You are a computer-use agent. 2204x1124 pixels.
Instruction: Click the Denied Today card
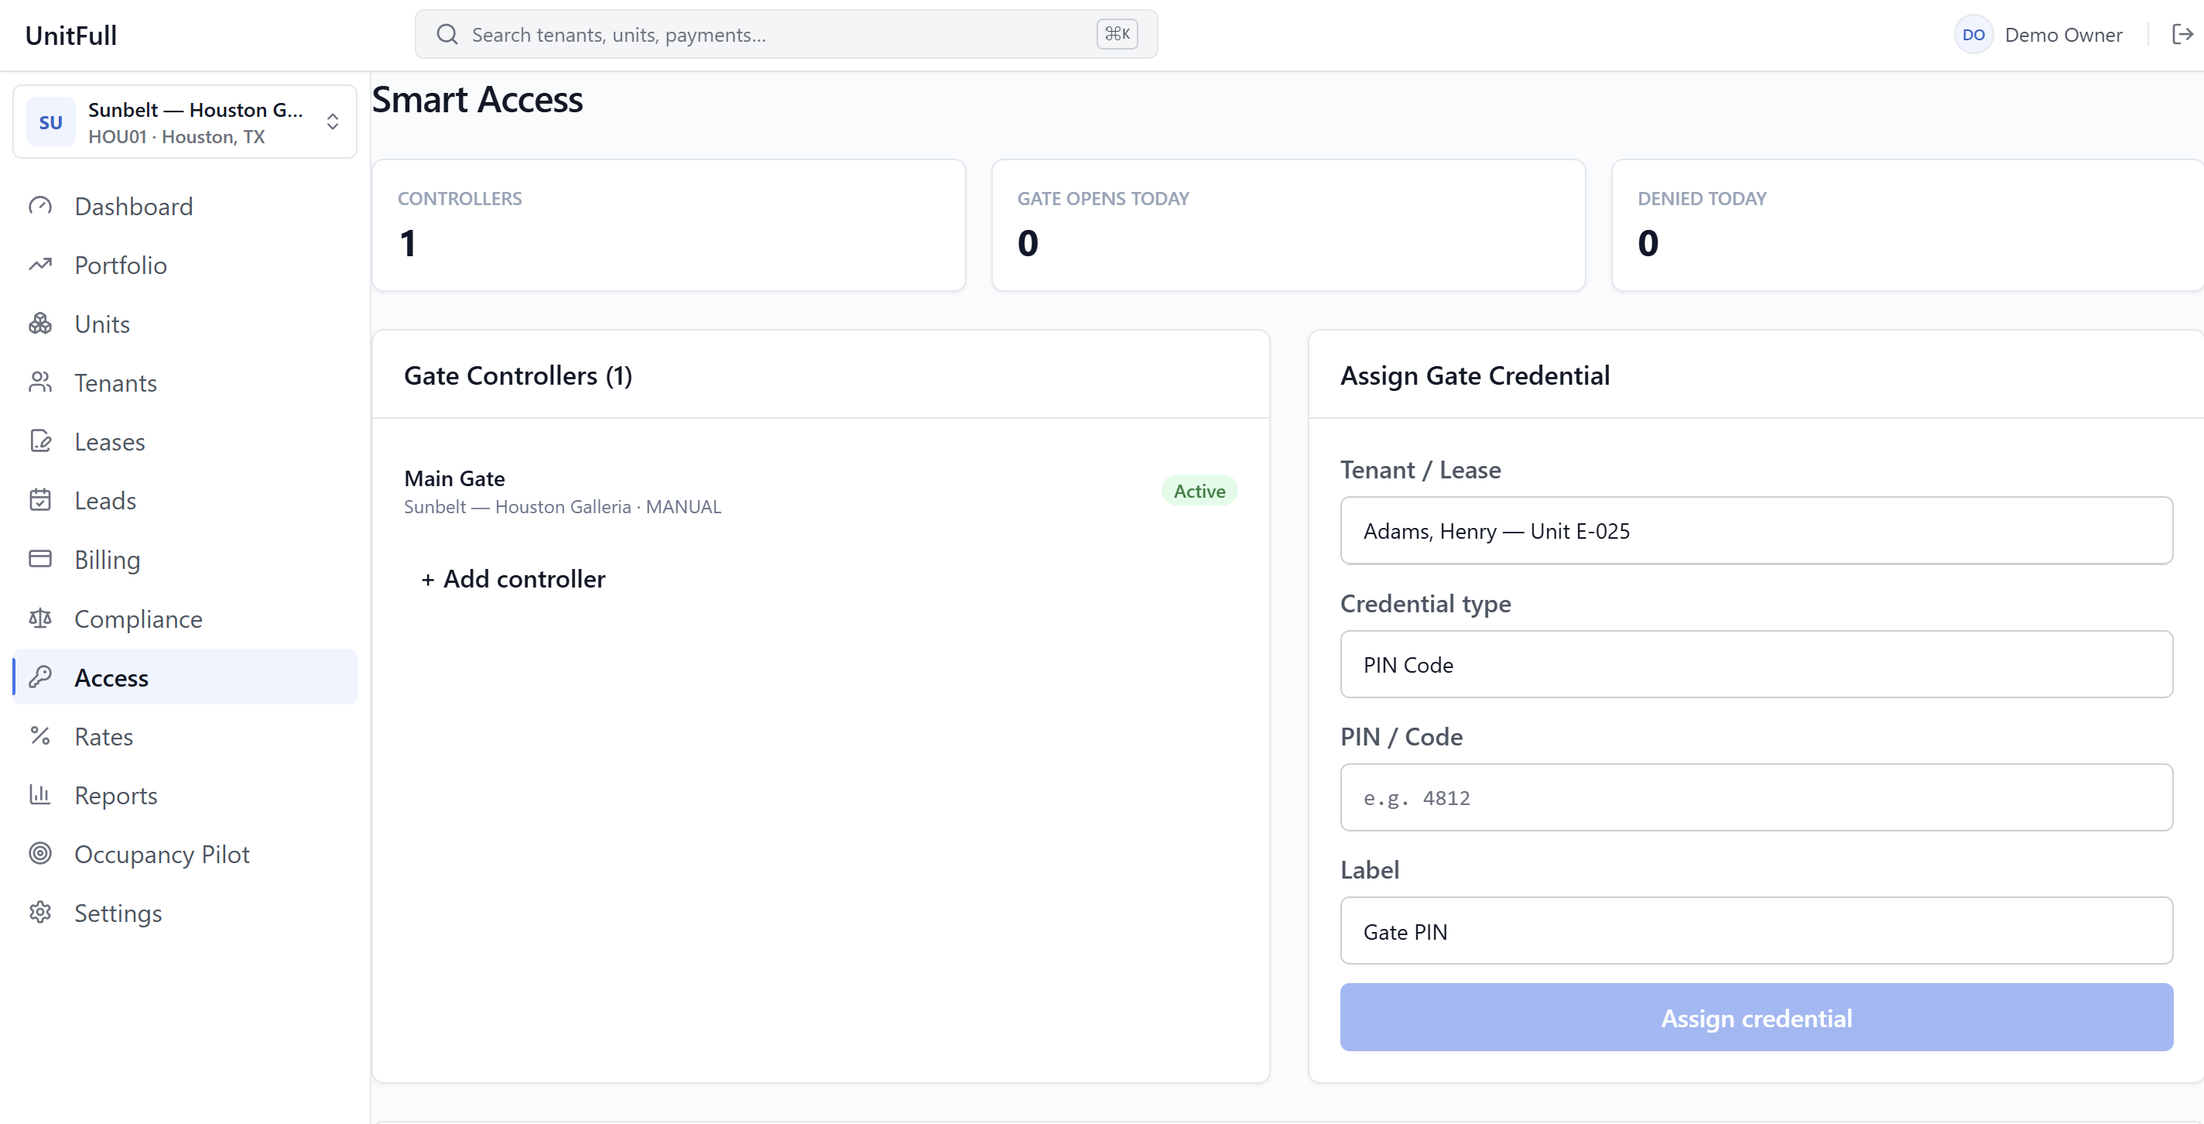[1907, 225]
